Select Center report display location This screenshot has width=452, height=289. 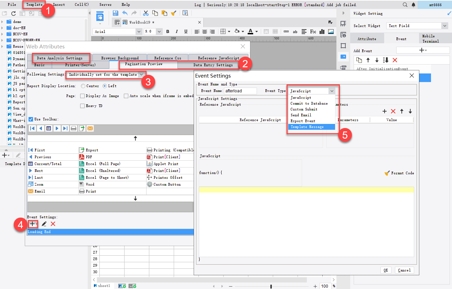[83, 86]
